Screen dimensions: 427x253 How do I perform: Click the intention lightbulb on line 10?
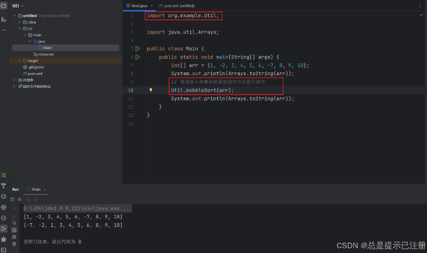(x=151, y=90)
